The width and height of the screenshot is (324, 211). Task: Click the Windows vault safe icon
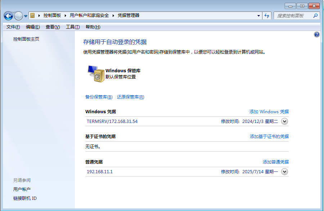click(95, 74)
